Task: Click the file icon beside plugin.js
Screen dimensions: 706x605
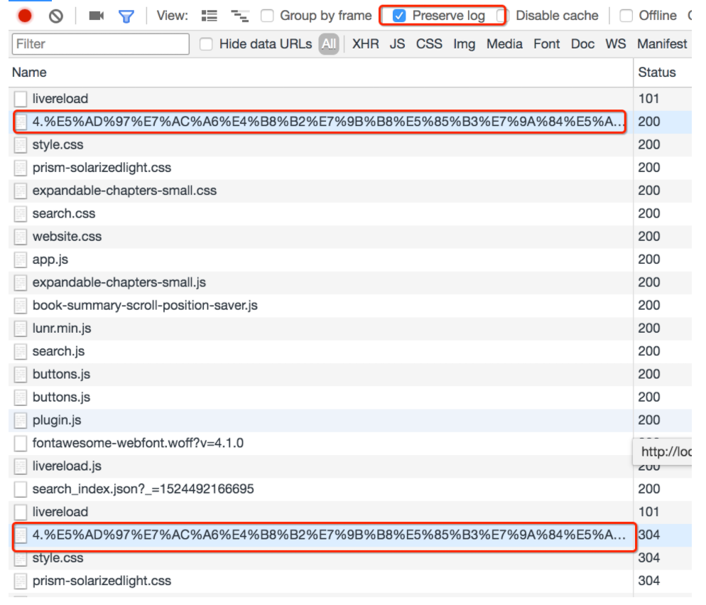Action: pyautogui.click(x=21, y=420)
